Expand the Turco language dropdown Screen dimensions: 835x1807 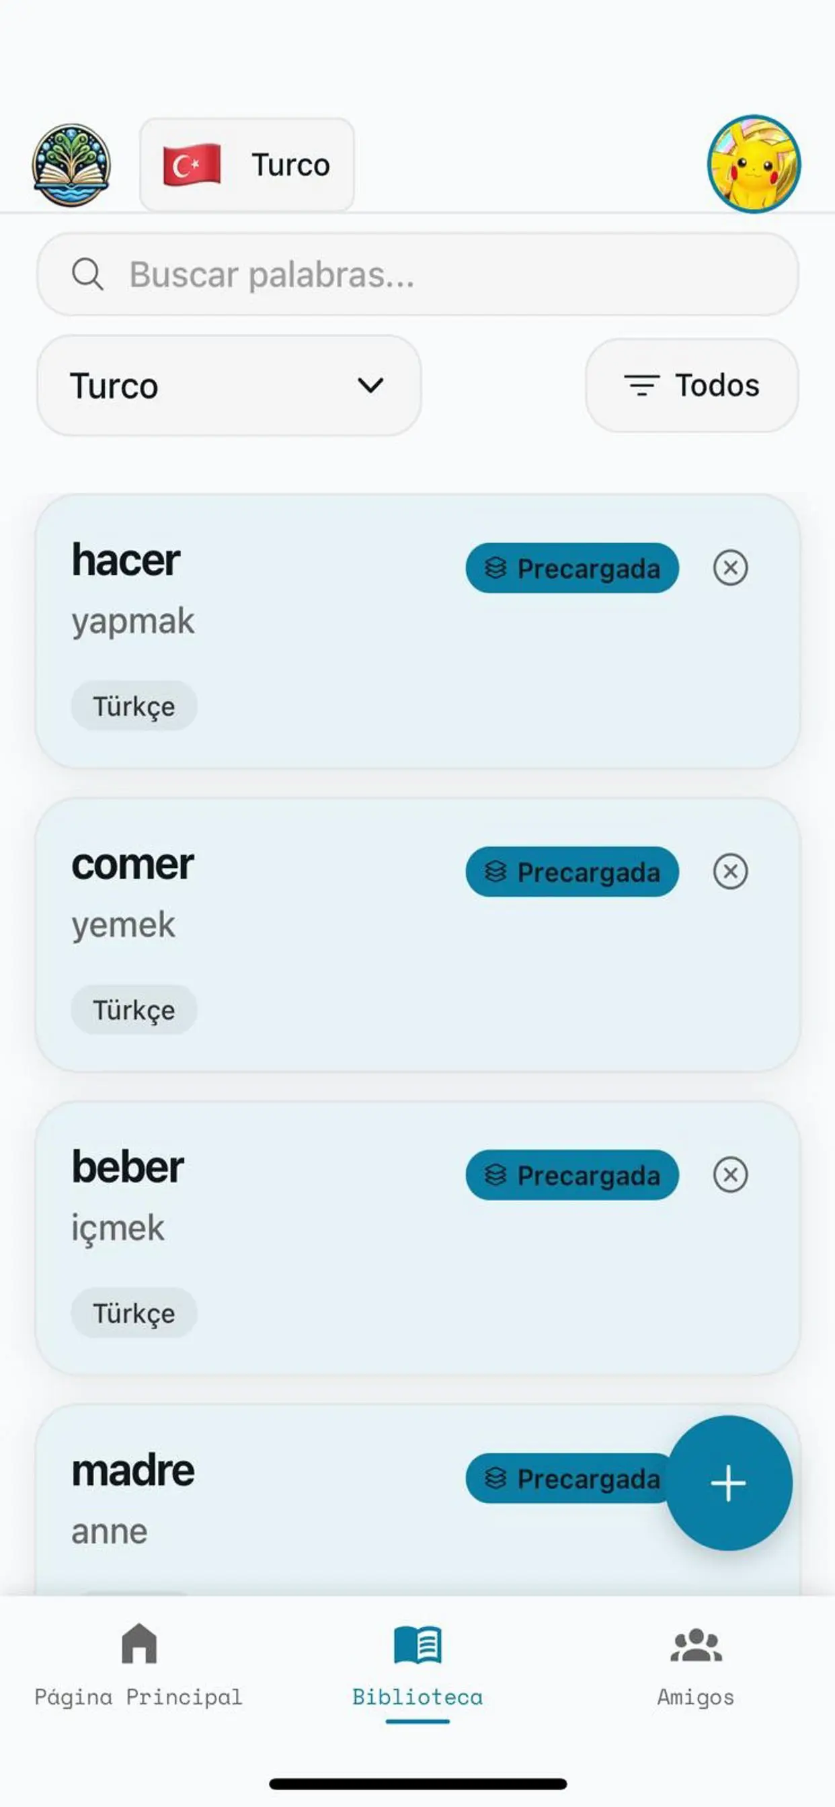tap(229, 386)
